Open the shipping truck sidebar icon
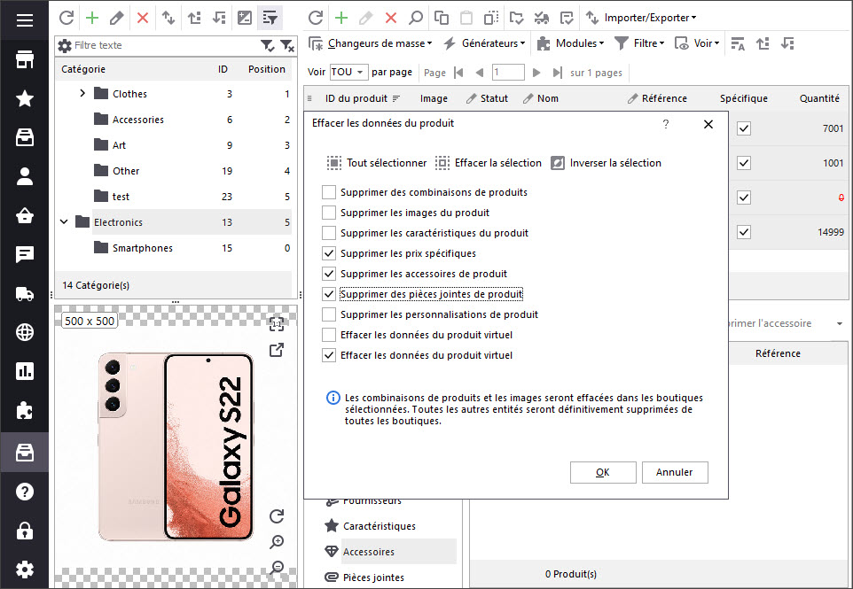The height and width of the screenshot is (589, 853). 25,294
